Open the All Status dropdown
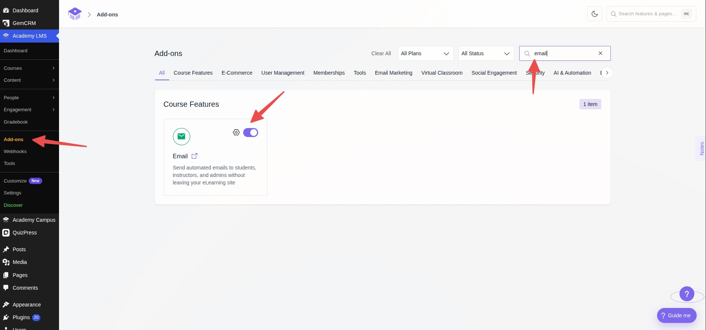 point(486,53)
